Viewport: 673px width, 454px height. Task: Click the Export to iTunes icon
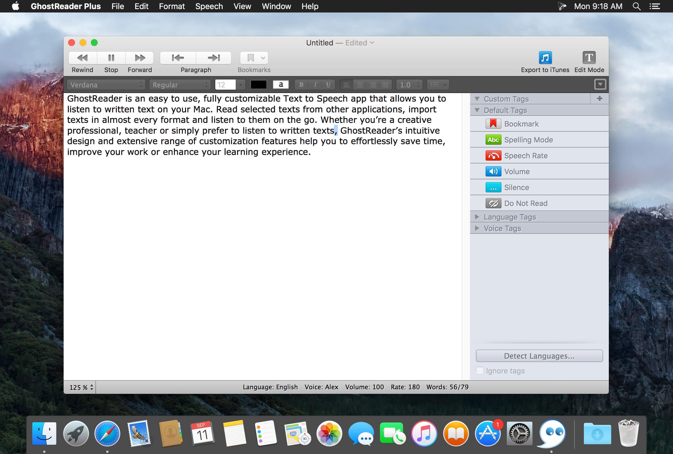tap(545, 58)
